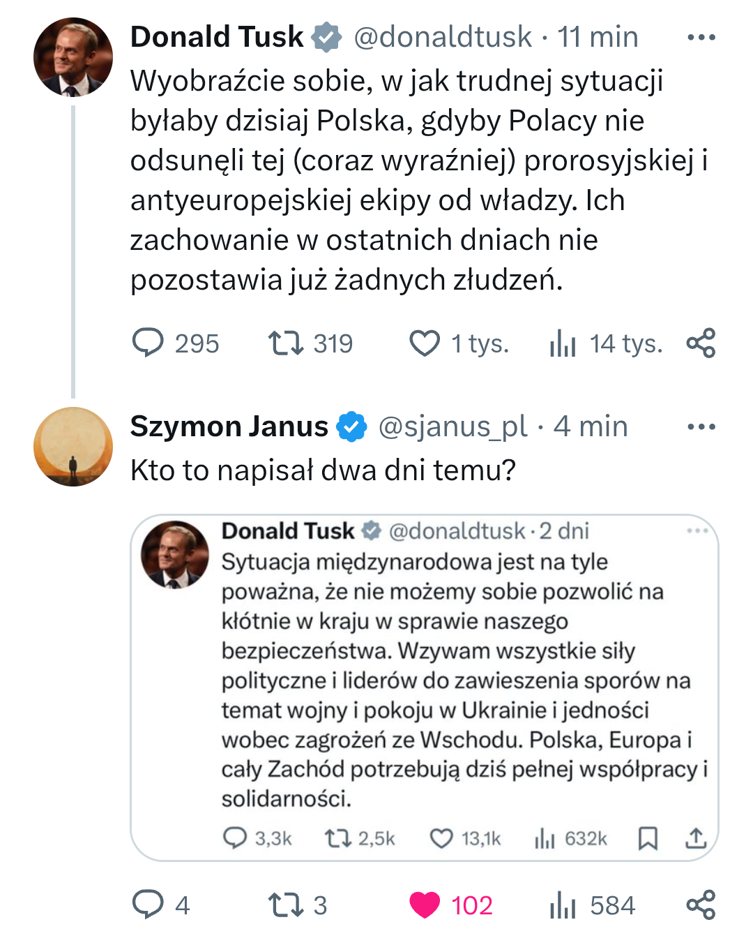Unlike Szymon Janus's reply
Viewport: 753px width, 936px height.
click(x=425, y=905)
